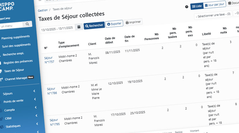
Task: Click the Taxes de Séjour sidebar icon
Action: tap(1, 71)
